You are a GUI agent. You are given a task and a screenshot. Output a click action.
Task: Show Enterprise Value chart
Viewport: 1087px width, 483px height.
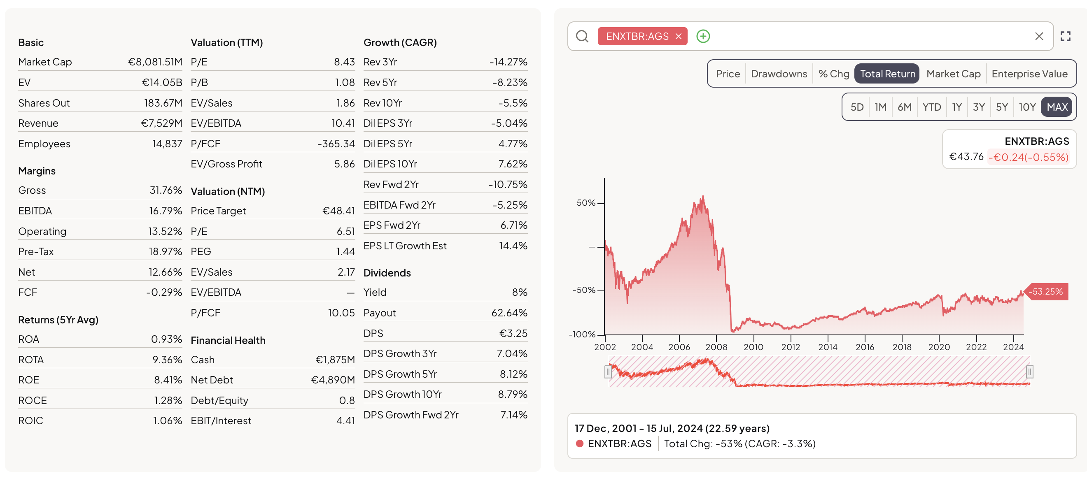[1029, 74]
